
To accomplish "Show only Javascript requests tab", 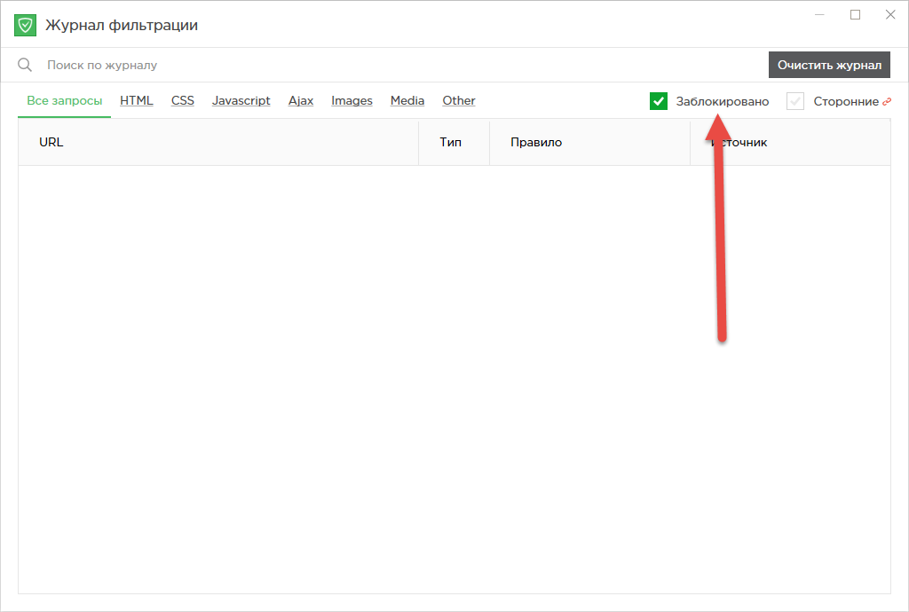I will point(241,101).
